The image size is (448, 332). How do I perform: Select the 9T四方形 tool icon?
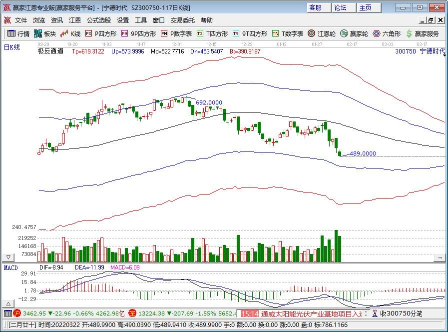pos(236,33)
